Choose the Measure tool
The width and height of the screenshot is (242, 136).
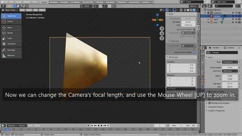pos(11,56)
